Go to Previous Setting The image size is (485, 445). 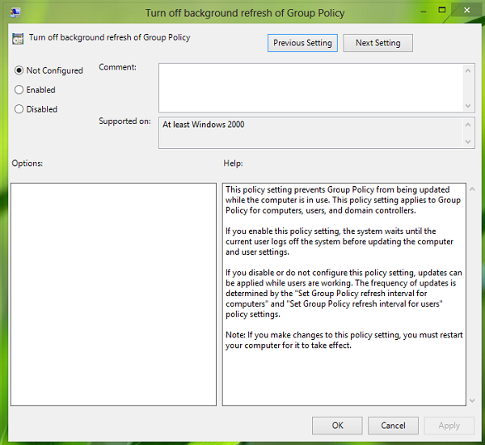click(302, 43)
